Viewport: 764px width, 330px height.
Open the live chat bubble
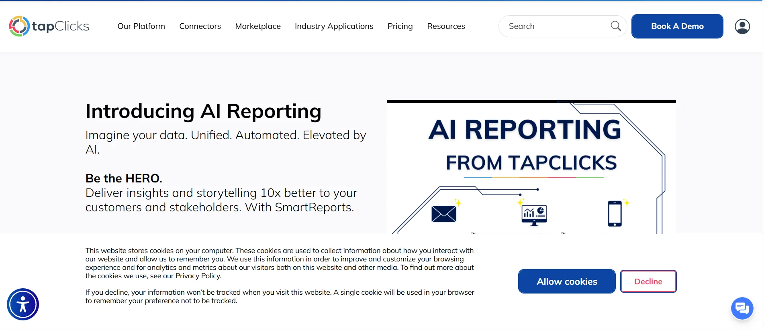pyautogui.click(x=742, y=308)
